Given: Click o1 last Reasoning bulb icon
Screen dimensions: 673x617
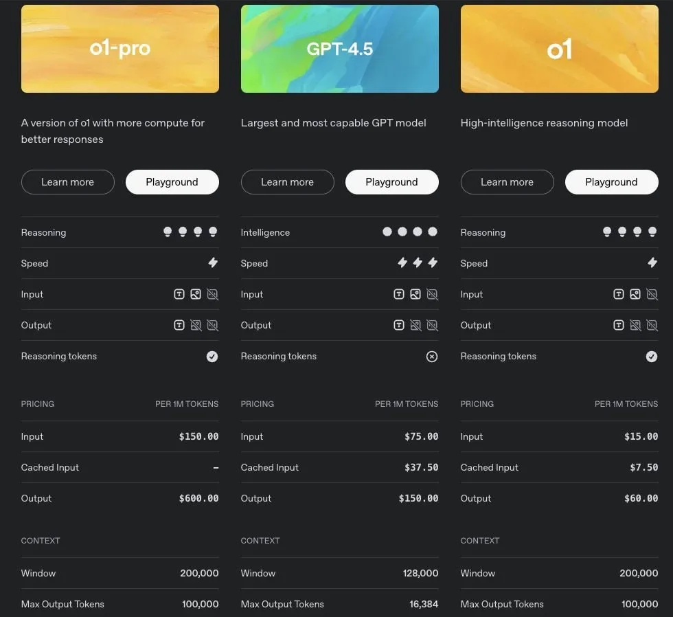Looking at the screenshot, I should (652, 232).
